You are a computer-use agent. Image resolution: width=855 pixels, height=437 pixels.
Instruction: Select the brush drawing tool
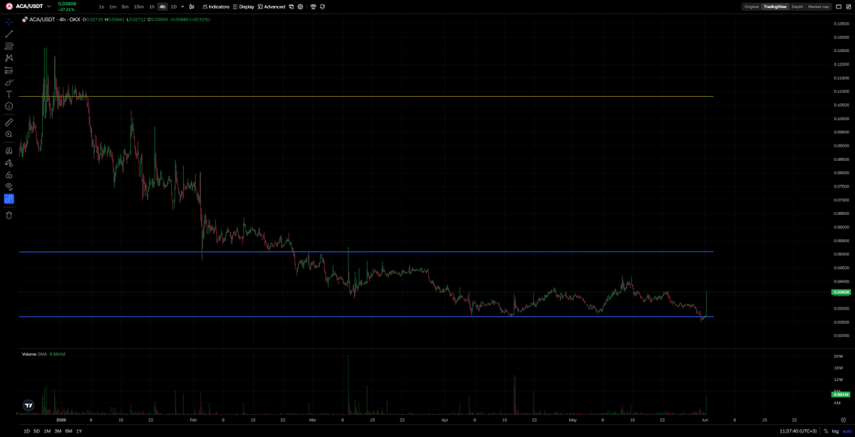point(9,82)
